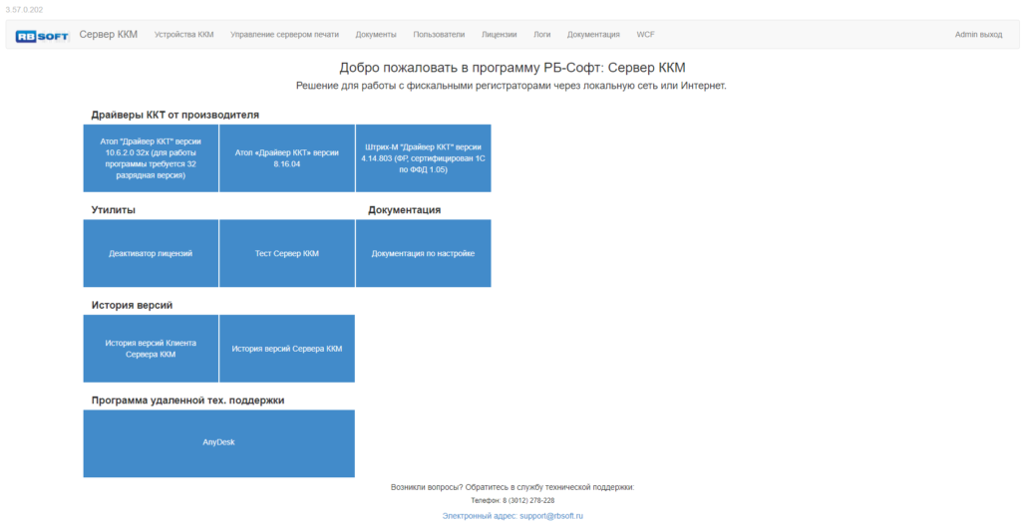Click the Утилиты section heading

[114, 209]
